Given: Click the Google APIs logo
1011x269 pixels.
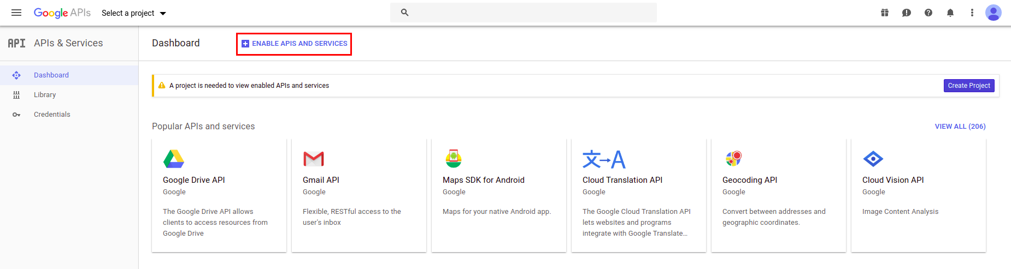Looking at the screenshot, I should pos(62,13).
